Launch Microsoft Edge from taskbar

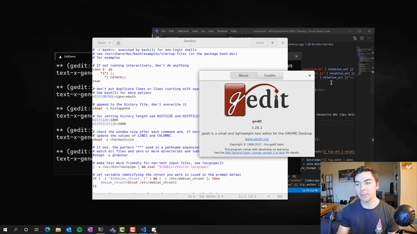[47, 229]
